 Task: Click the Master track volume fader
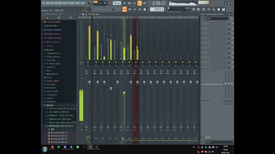(x=89, y=82)
